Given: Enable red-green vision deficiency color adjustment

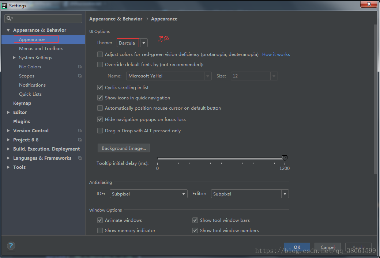Looking at the screenshot, I should (x=100, y=54).
